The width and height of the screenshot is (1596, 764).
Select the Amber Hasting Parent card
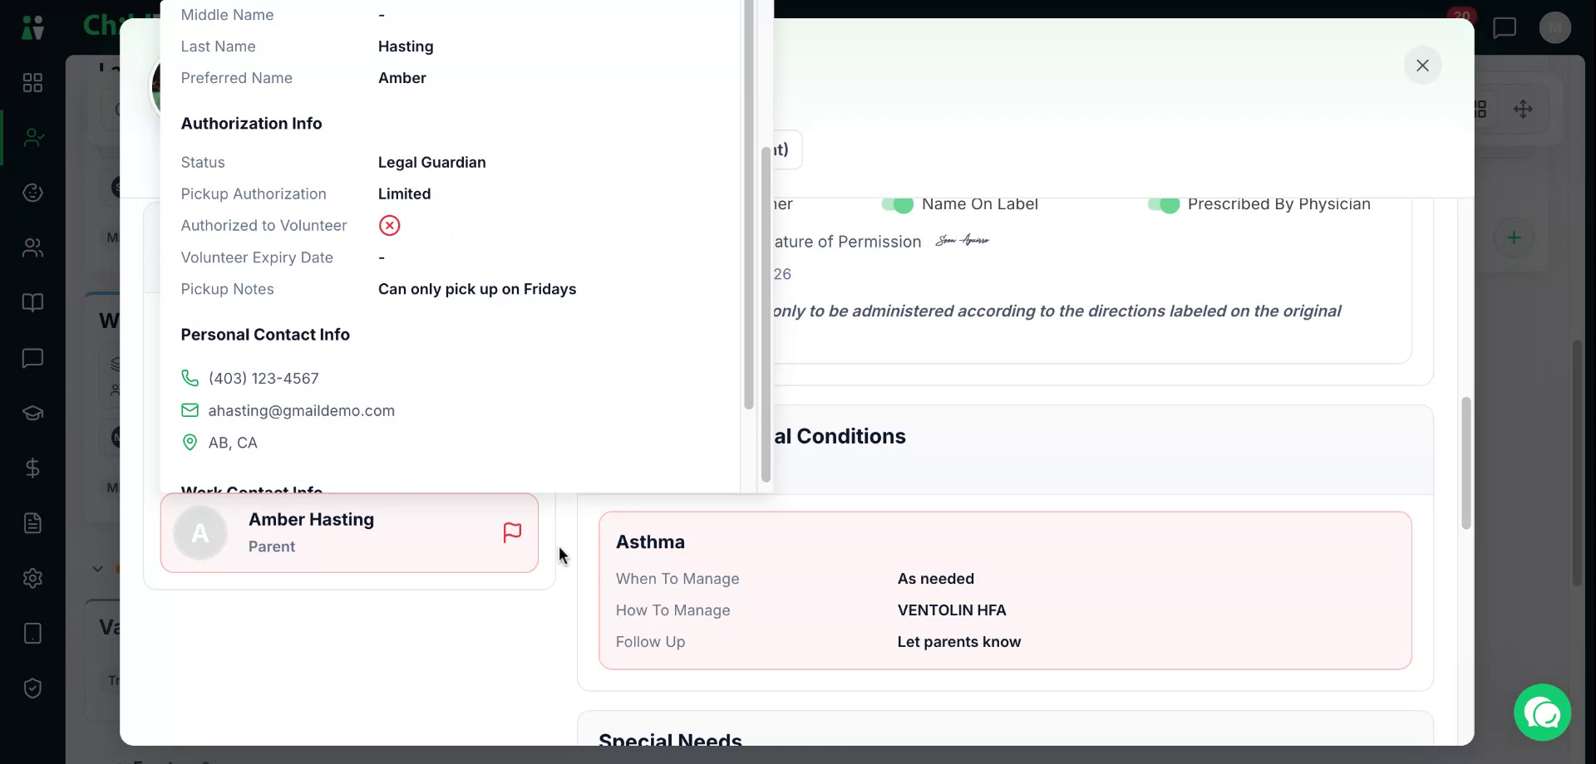point(349,532)
